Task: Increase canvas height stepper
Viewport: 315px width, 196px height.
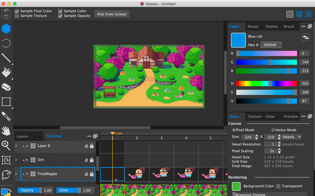Action: tap(279, 135)
